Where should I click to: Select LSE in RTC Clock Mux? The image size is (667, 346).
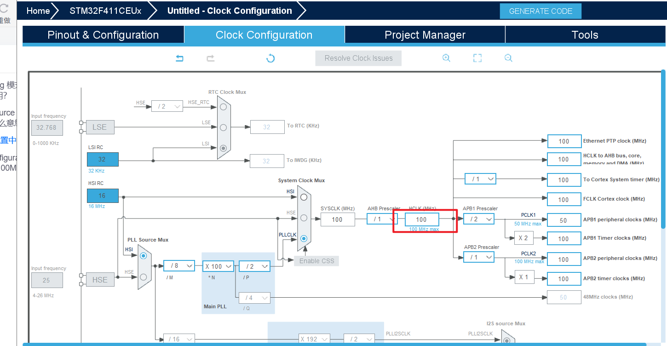tap(223, 127)
